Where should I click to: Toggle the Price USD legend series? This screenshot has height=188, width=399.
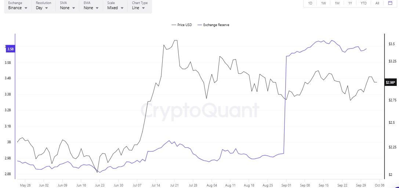[x=182, y=25]
